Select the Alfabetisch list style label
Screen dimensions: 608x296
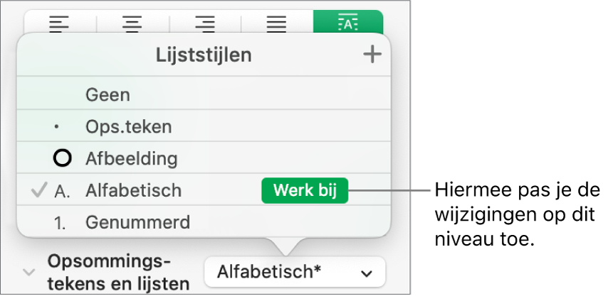(133, 190)
